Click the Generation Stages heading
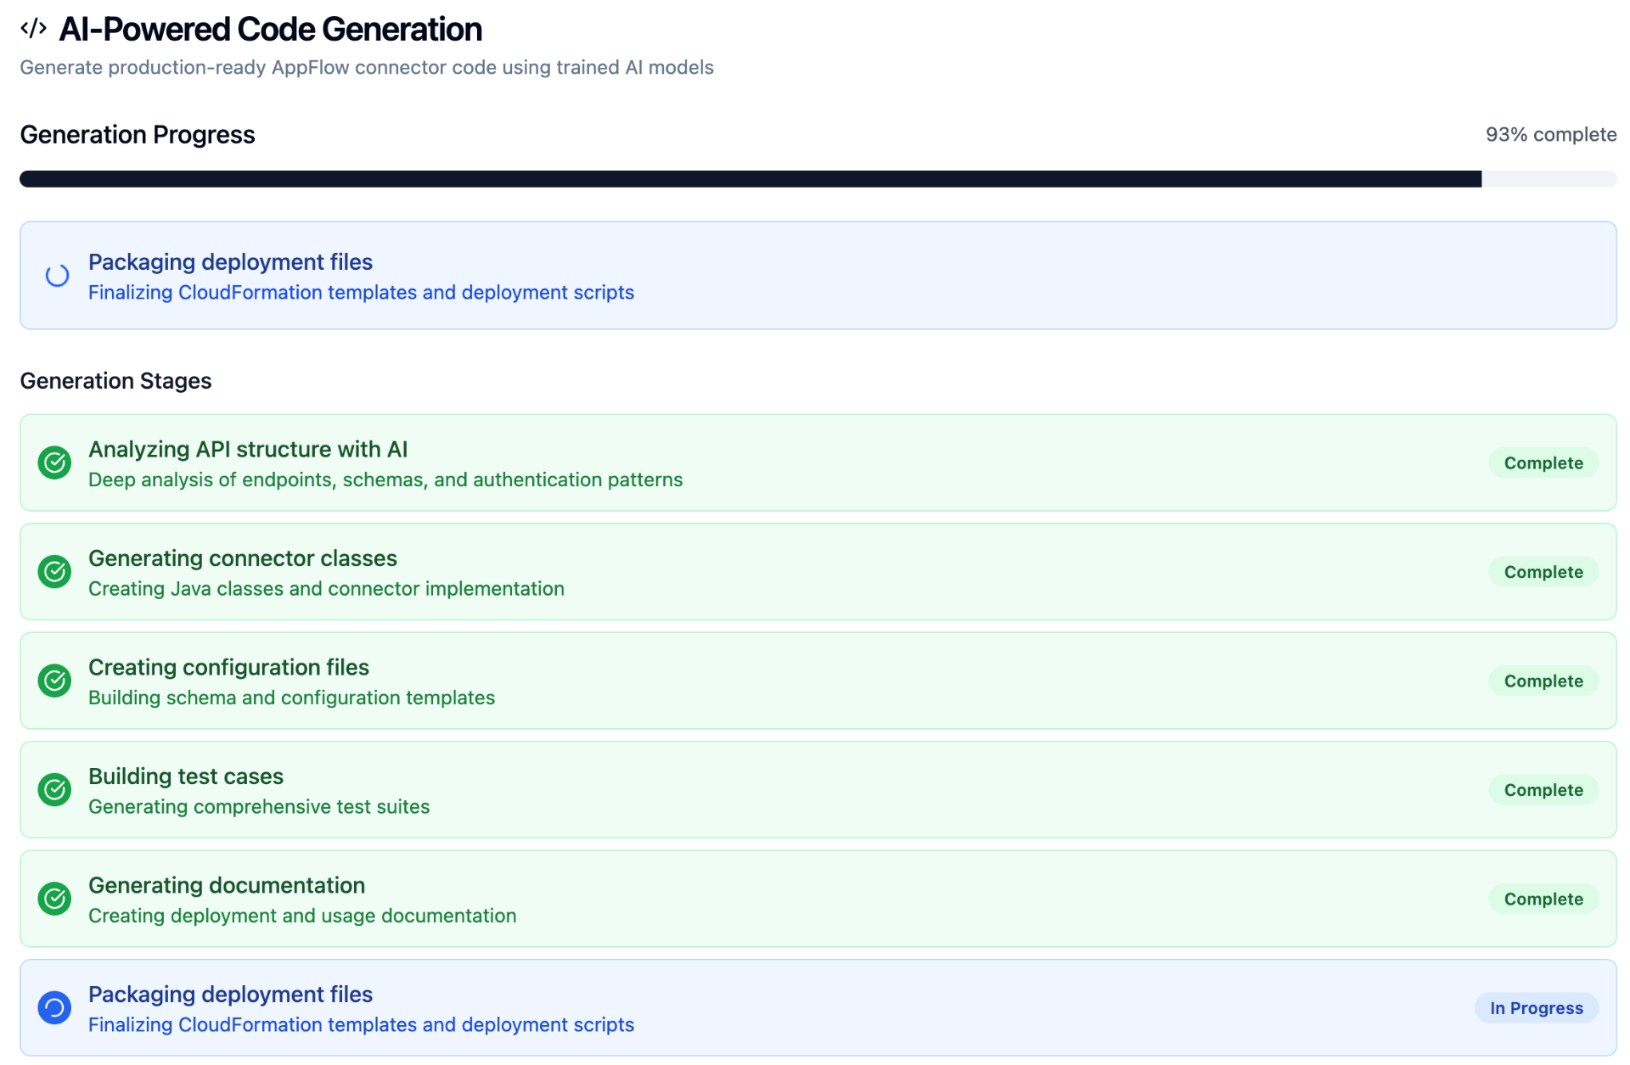The height and width of the screenshot is (1065, 1630). click(116, 380)
